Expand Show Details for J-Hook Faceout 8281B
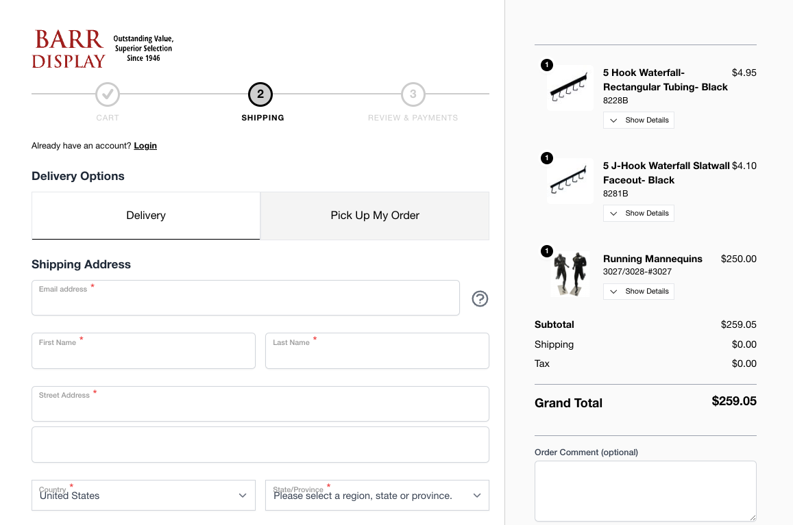The image size is (793, 525). click(639, 214)
